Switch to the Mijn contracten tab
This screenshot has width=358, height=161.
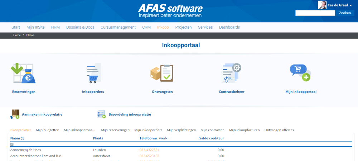(212, 130)
